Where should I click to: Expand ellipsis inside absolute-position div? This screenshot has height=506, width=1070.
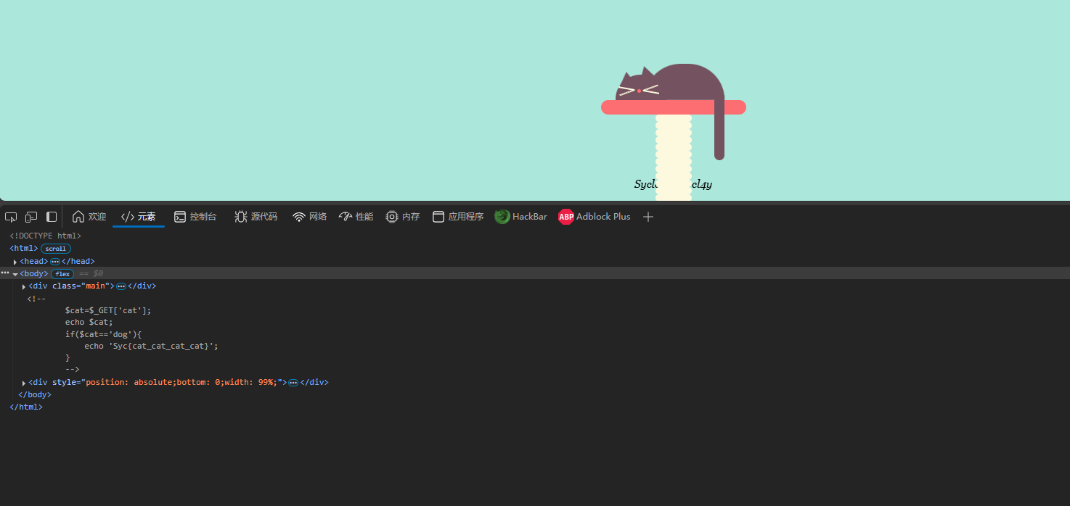point(293,383)
